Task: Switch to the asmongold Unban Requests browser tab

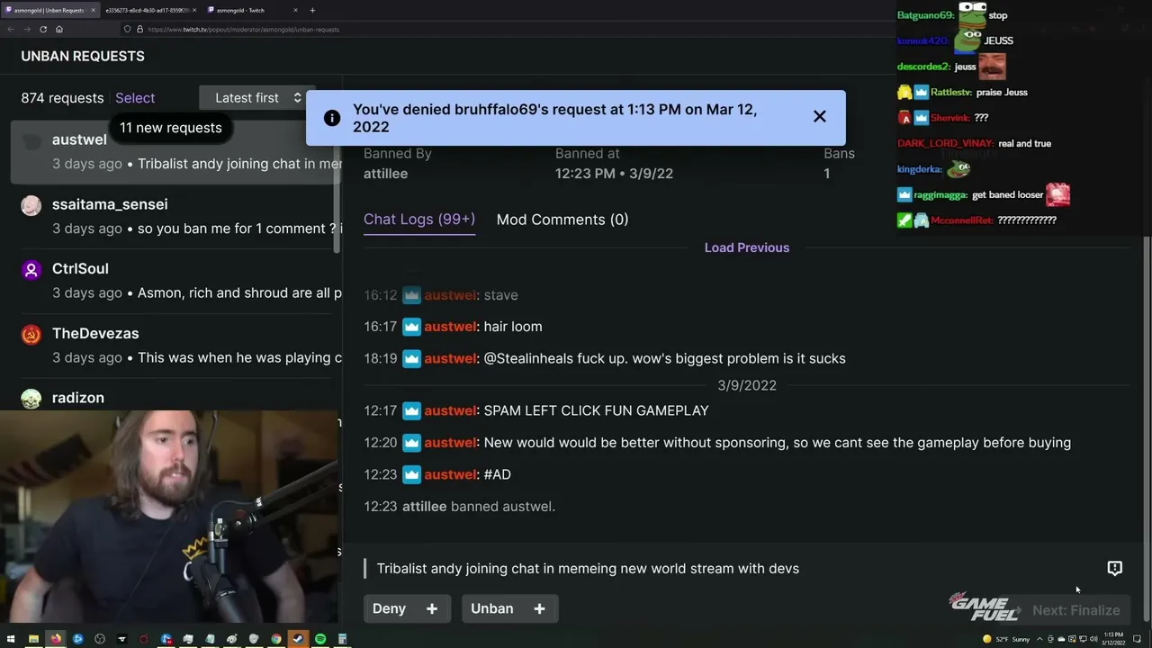Action: (49, 10)
